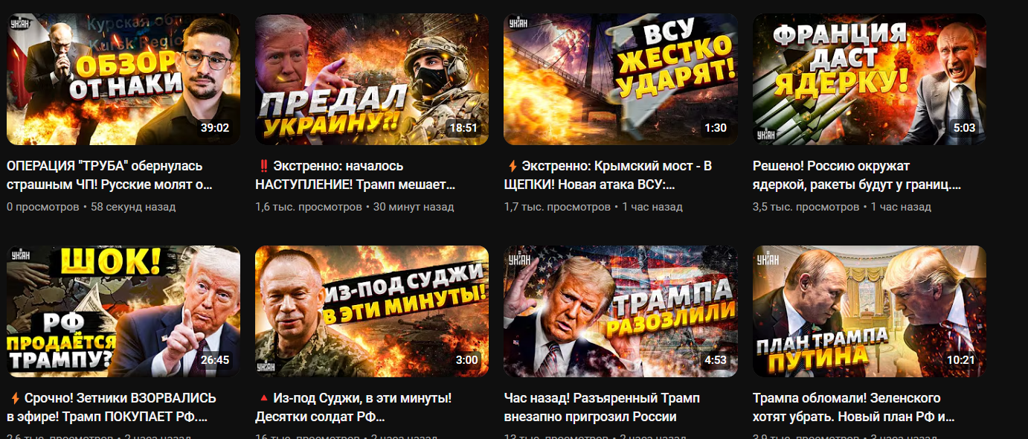Open the 'ВСУ ЖЕСТКО УДАРЯТ' video thumbnail

(x=620, y=79)
